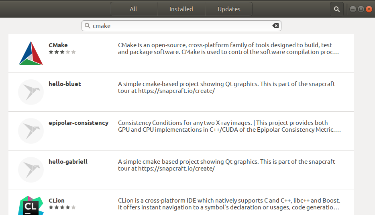The width and height of the screenshot is (375, 215).
Task: Open the CLion result title
Action: coord(57,201)
